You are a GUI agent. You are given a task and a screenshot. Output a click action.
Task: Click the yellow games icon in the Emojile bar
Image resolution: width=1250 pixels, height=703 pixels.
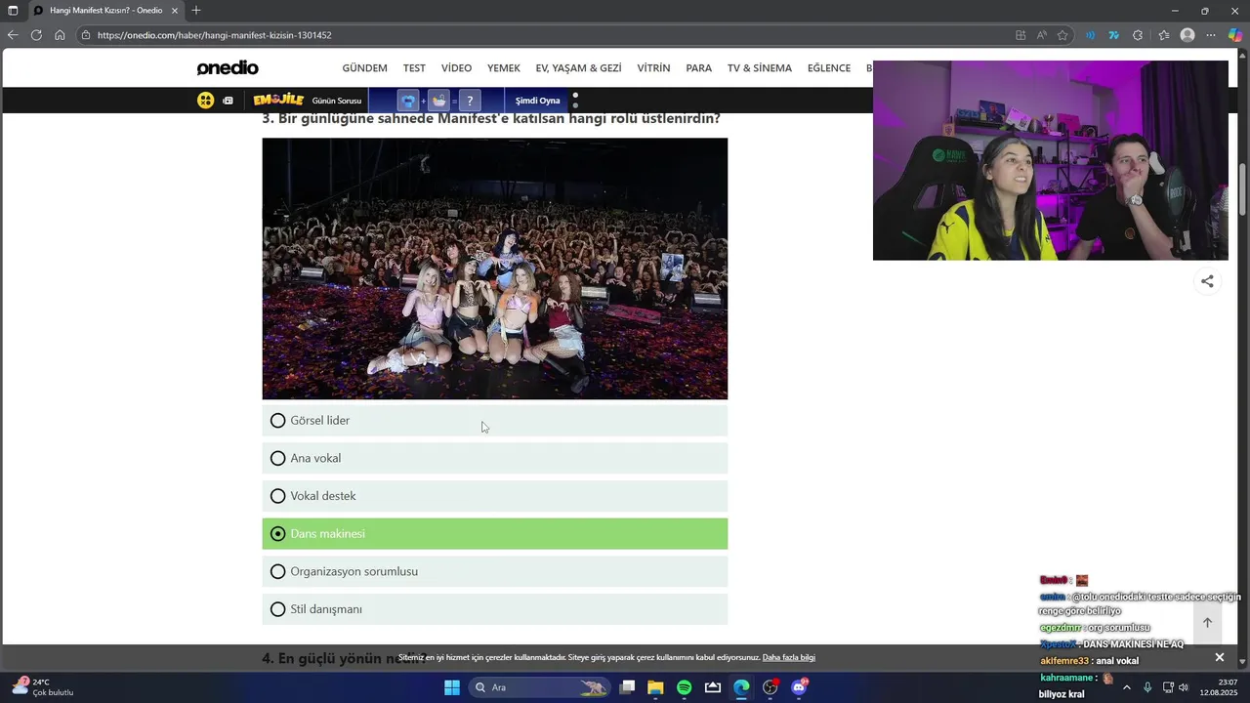(x=205, y=101)
